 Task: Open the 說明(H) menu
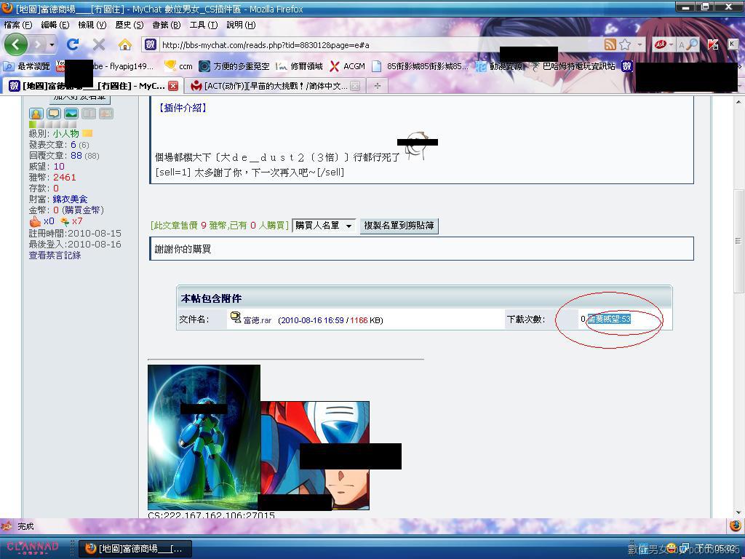point(241,25)
